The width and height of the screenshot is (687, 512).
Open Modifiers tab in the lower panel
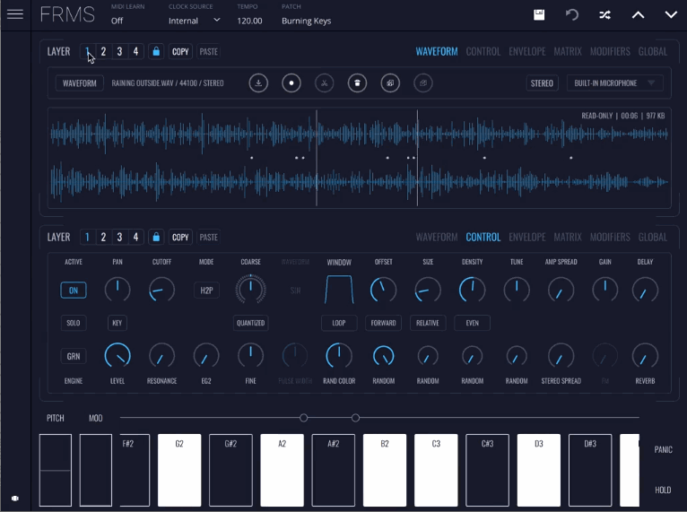610,238
